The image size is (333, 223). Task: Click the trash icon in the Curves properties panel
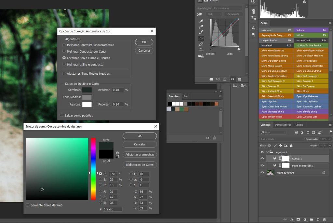pos(240,79)
